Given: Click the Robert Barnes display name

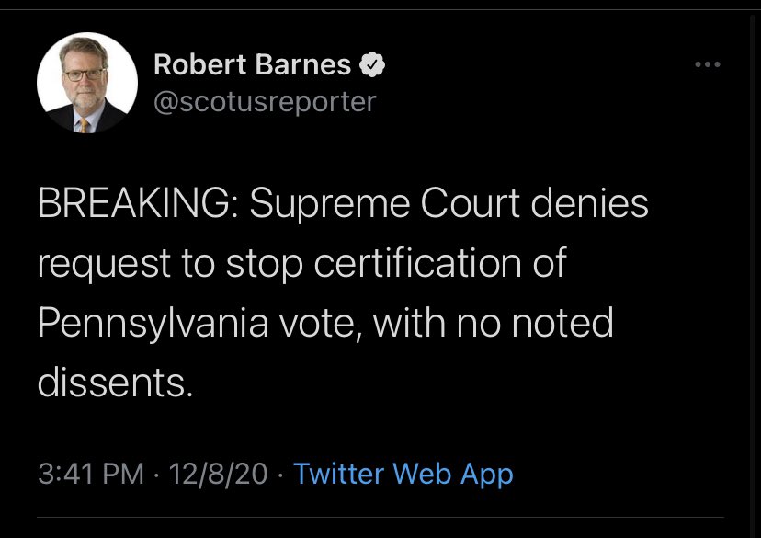Looking at the screenshot, I should pyautogui.click(x=253, y=64).
